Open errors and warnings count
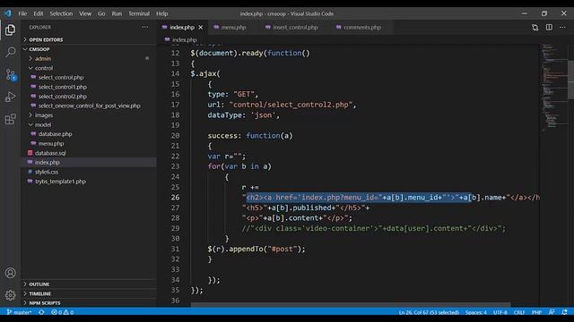 [x=62, y=312]
